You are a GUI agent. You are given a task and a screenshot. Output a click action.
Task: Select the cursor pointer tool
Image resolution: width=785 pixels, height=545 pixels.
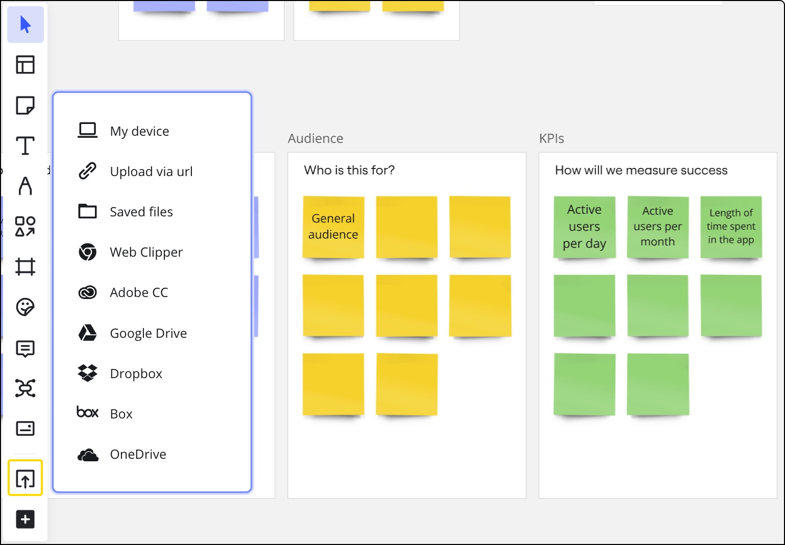25,24
